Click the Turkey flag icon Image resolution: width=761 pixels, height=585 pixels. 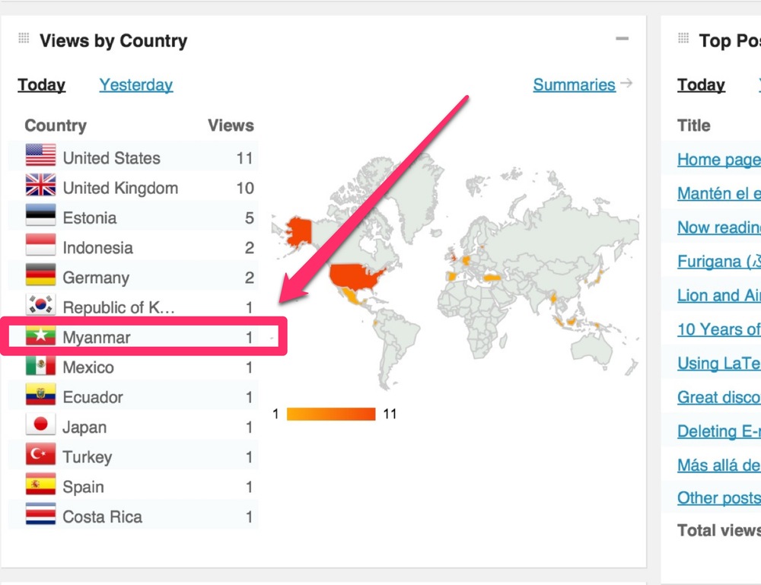(x=40, y=455)
